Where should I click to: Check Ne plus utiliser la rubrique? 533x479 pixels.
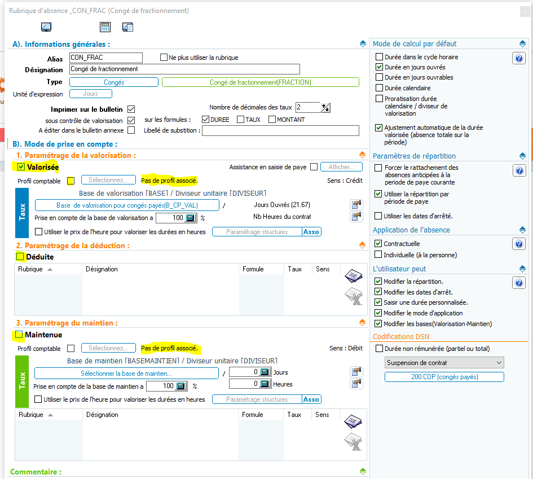click(164, 58)
